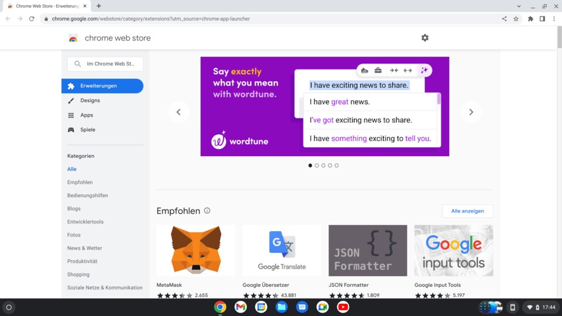Click the Alle anzeigen button
Screen dimensions: 562x316
[467, 211]
